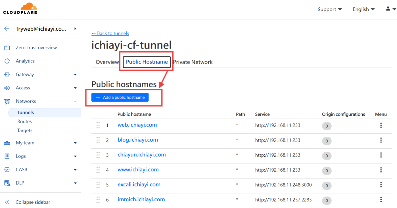
Task: Click the Access sidebar icon
Action: [x=7, y=88]
